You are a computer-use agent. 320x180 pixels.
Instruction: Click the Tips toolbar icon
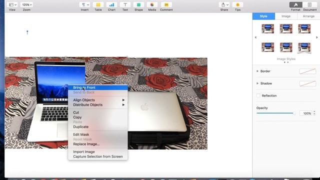238,4
